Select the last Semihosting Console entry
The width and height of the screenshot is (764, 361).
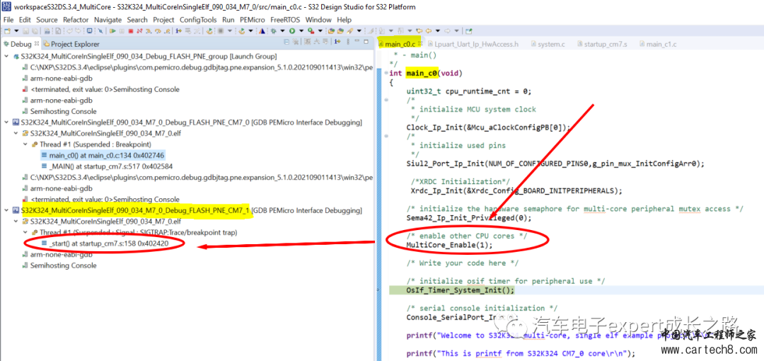point(59,265)
